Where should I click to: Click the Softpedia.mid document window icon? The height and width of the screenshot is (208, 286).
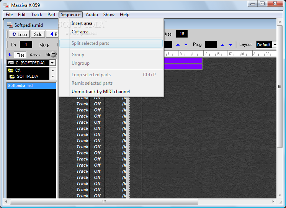10,25
